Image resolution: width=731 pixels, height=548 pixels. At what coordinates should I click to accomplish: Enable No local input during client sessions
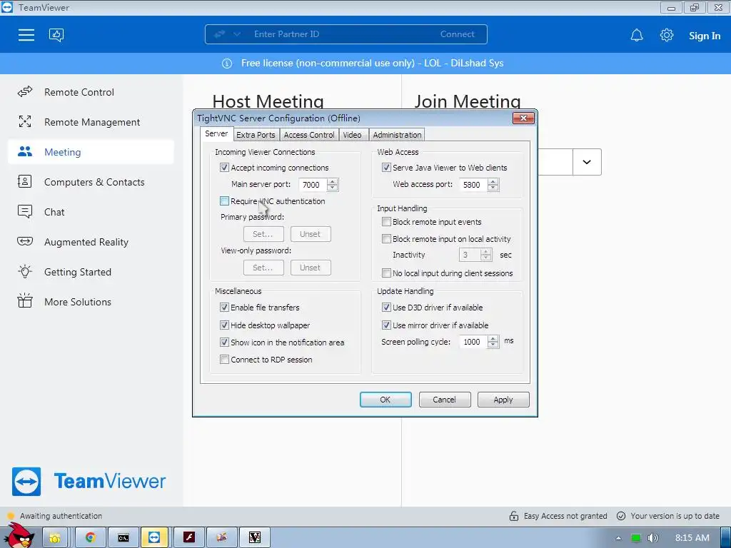[x=386, y=273]
